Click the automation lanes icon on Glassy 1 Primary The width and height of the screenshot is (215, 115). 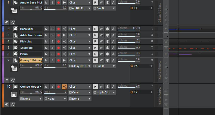13,80
